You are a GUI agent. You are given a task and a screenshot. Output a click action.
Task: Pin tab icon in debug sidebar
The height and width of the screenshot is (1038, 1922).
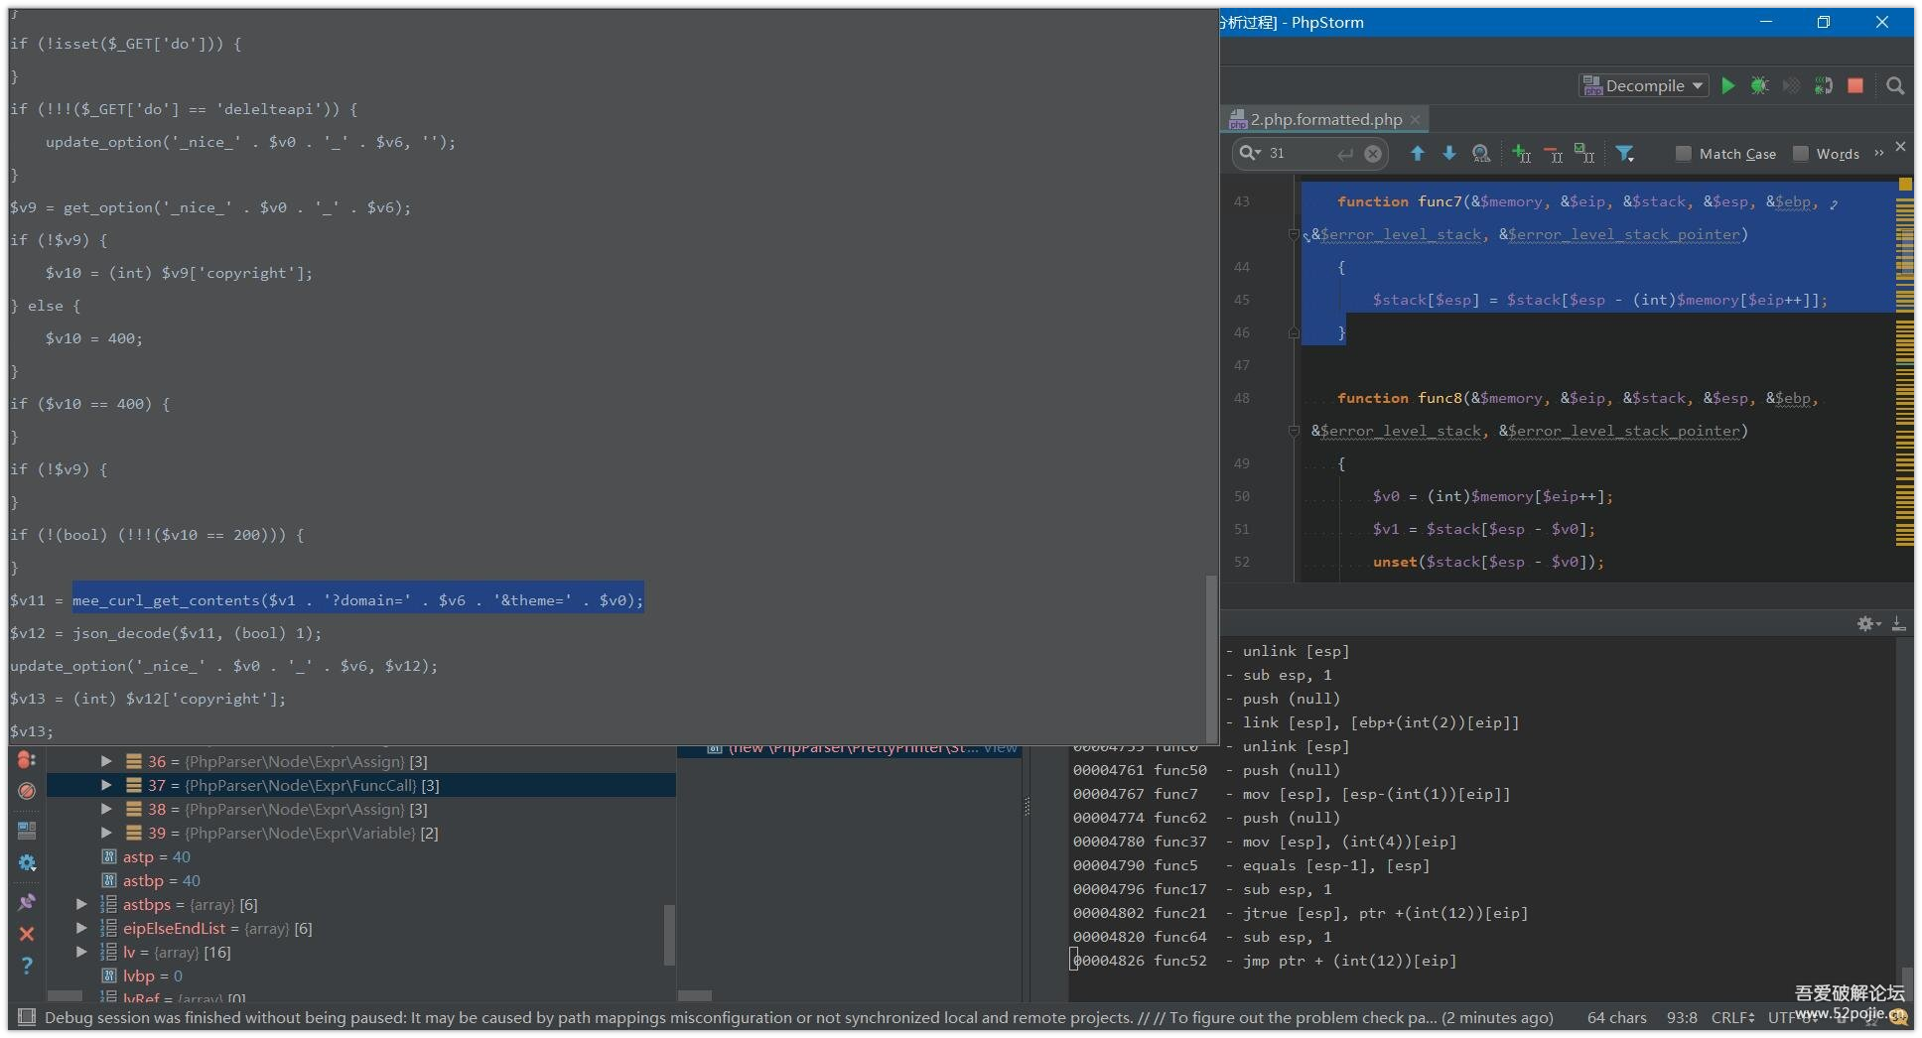pos(27,902)
